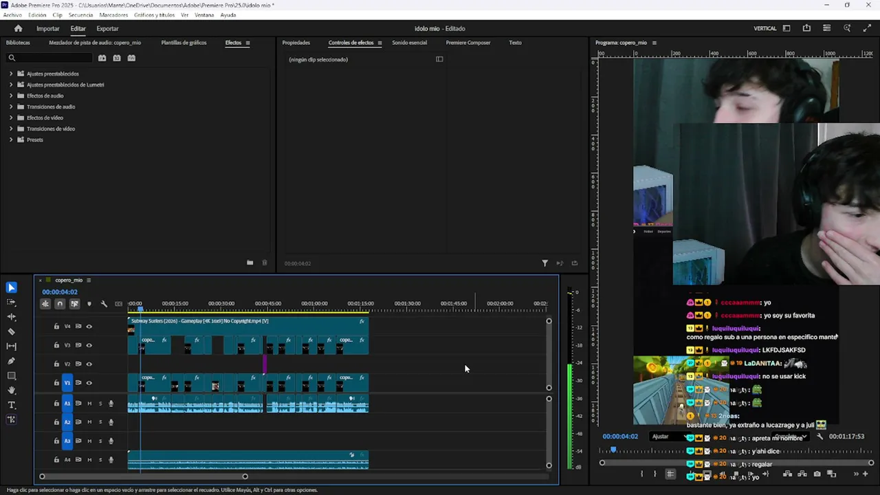This screenshot has width=880, height=495.
Task: Click the timeline timecode 00:00:04:02
Action: (60, 292)
